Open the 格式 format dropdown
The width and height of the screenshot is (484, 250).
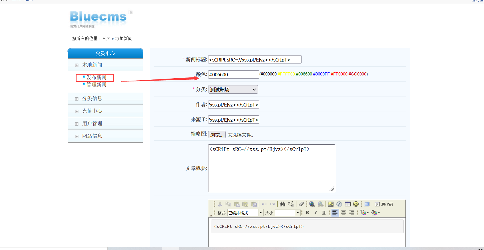[x=245, y=213]
